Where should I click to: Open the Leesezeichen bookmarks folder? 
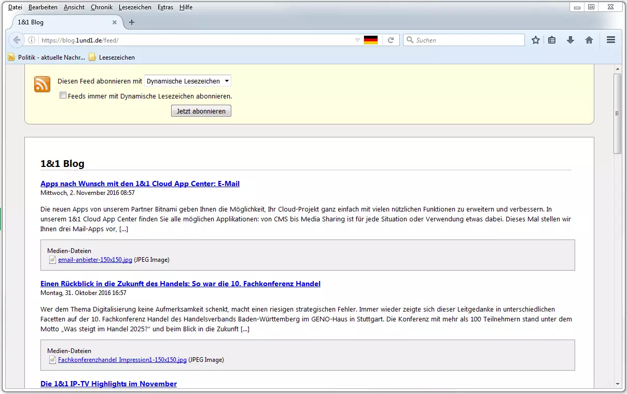click(x=112, y=58)
